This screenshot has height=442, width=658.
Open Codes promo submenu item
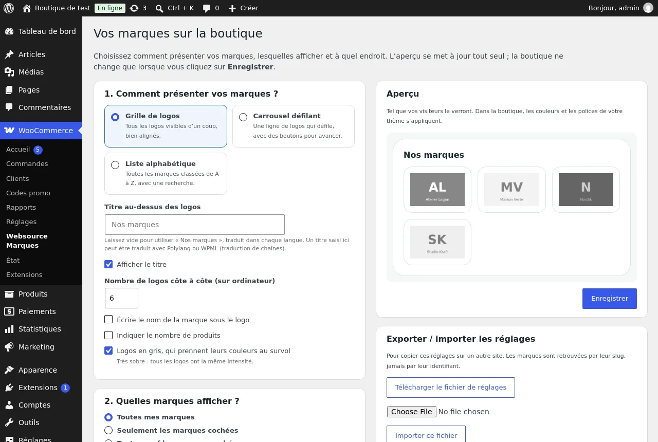tap(28, 193)
